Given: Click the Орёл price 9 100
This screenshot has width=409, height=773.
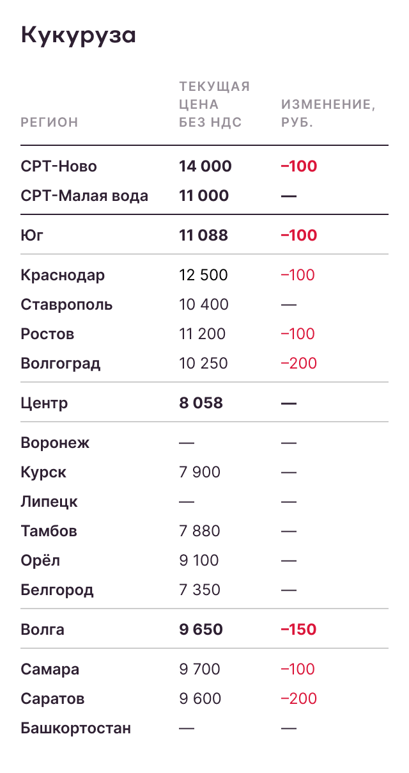Looking at the screenshot, I should pyautogui.click(x=199, y=561).
